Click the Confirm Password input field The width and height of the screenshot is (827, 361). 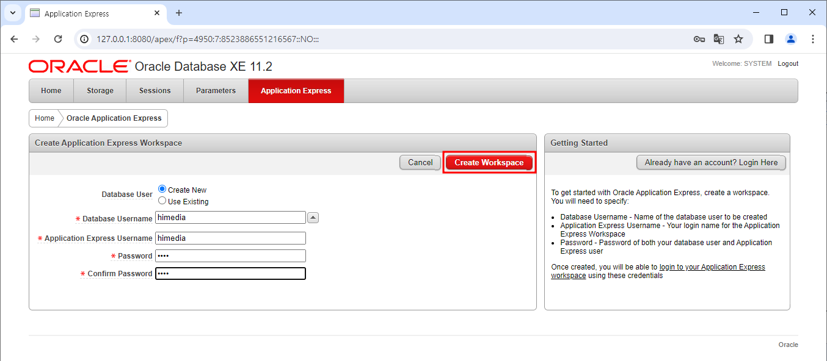231,274
